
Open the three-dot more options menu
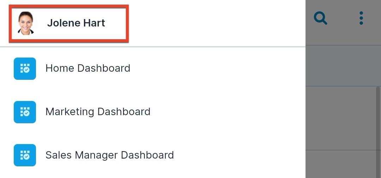coord(361,18)
